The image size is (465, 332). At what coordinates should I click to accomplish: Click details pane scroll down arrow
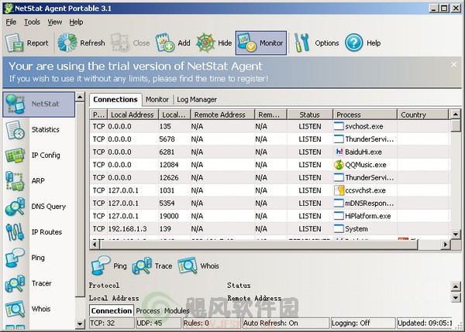click(456, 297)
